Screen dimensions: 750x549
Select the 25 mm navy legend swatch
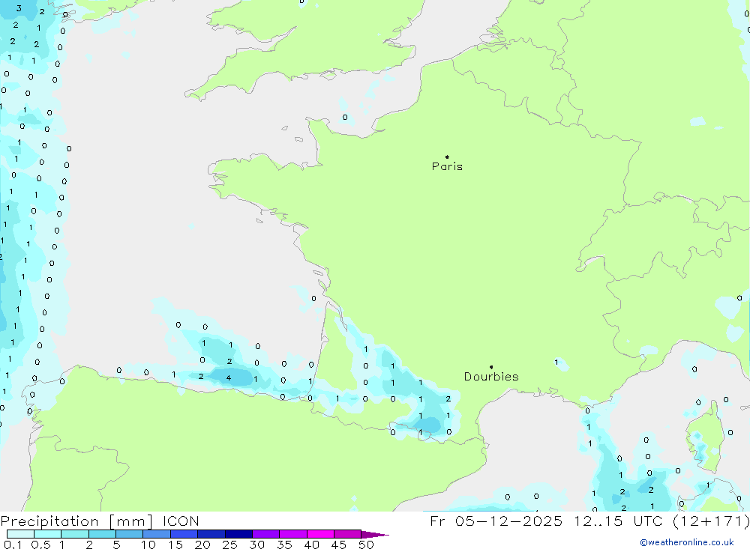tap(238, 534)
